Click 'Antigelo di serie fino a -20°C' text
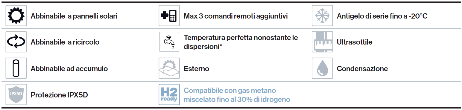The height and width of the screenshot is (110, 462). click(382, 16)
